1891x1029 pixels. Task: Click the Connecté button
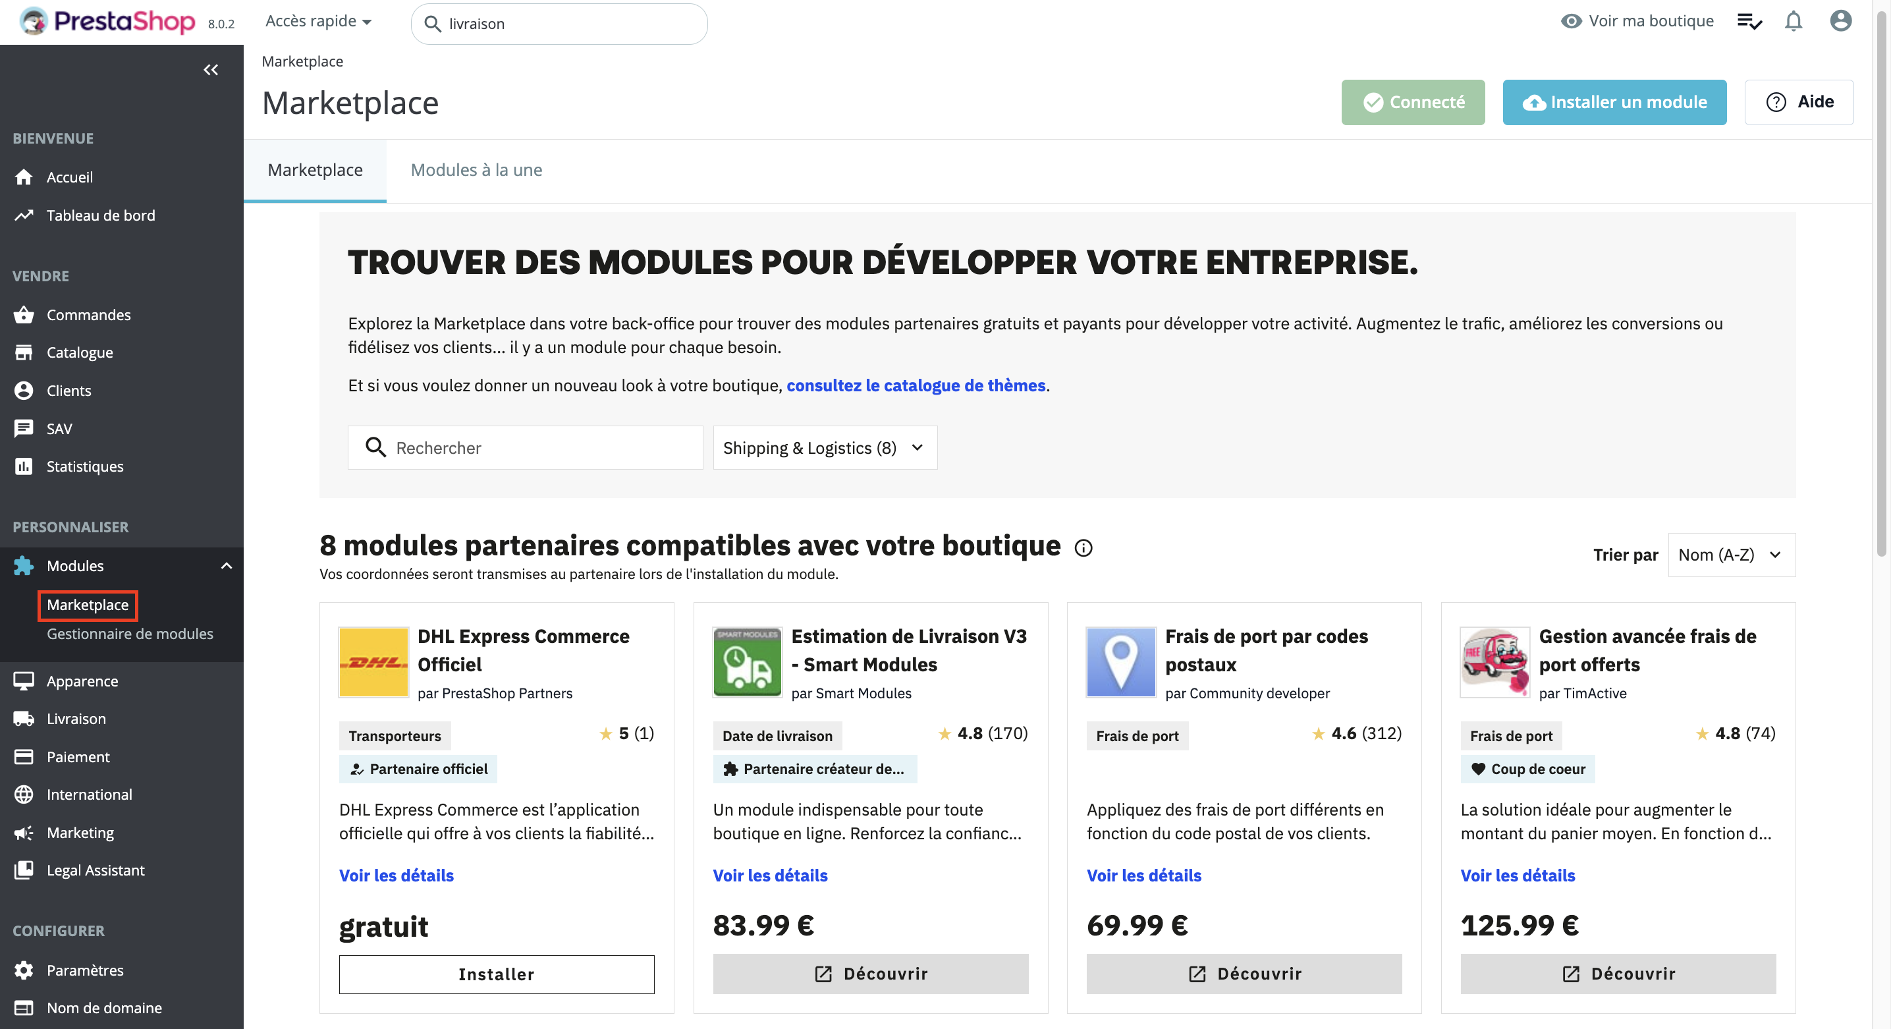pos(1413,102)
